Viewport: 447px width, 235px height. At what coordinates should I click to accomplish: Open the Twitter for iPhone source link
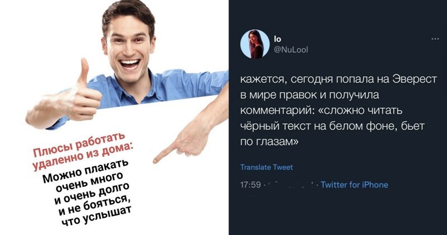[x=354, y=185]
